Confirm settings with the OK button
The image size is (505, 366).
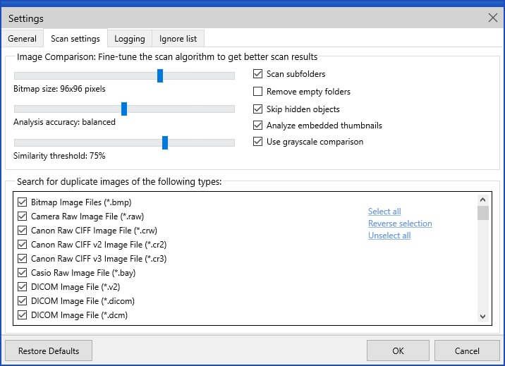tap(398, 351)
